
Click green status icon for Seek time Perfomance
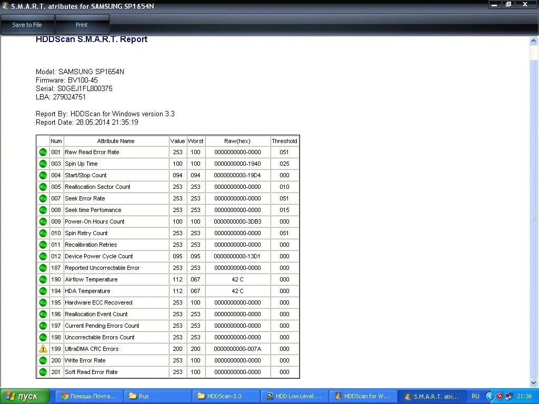(43, 210)
